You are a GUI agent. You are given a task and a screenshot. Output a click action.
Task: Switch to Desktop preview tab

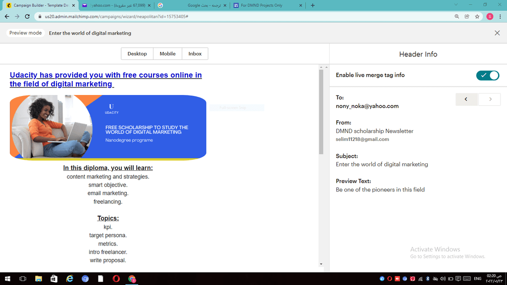(x=137, y=53)
